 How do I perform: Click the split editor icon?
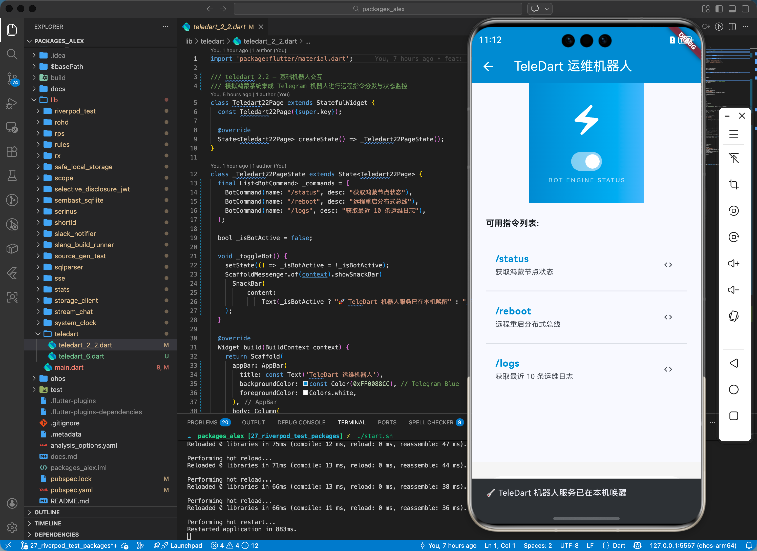732,27
